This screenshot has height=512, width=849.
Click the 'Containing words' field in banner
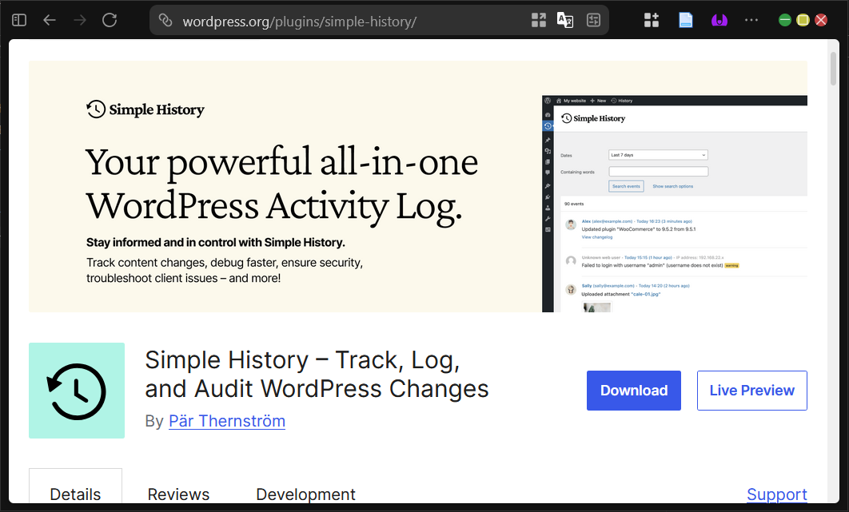point(659,172)
